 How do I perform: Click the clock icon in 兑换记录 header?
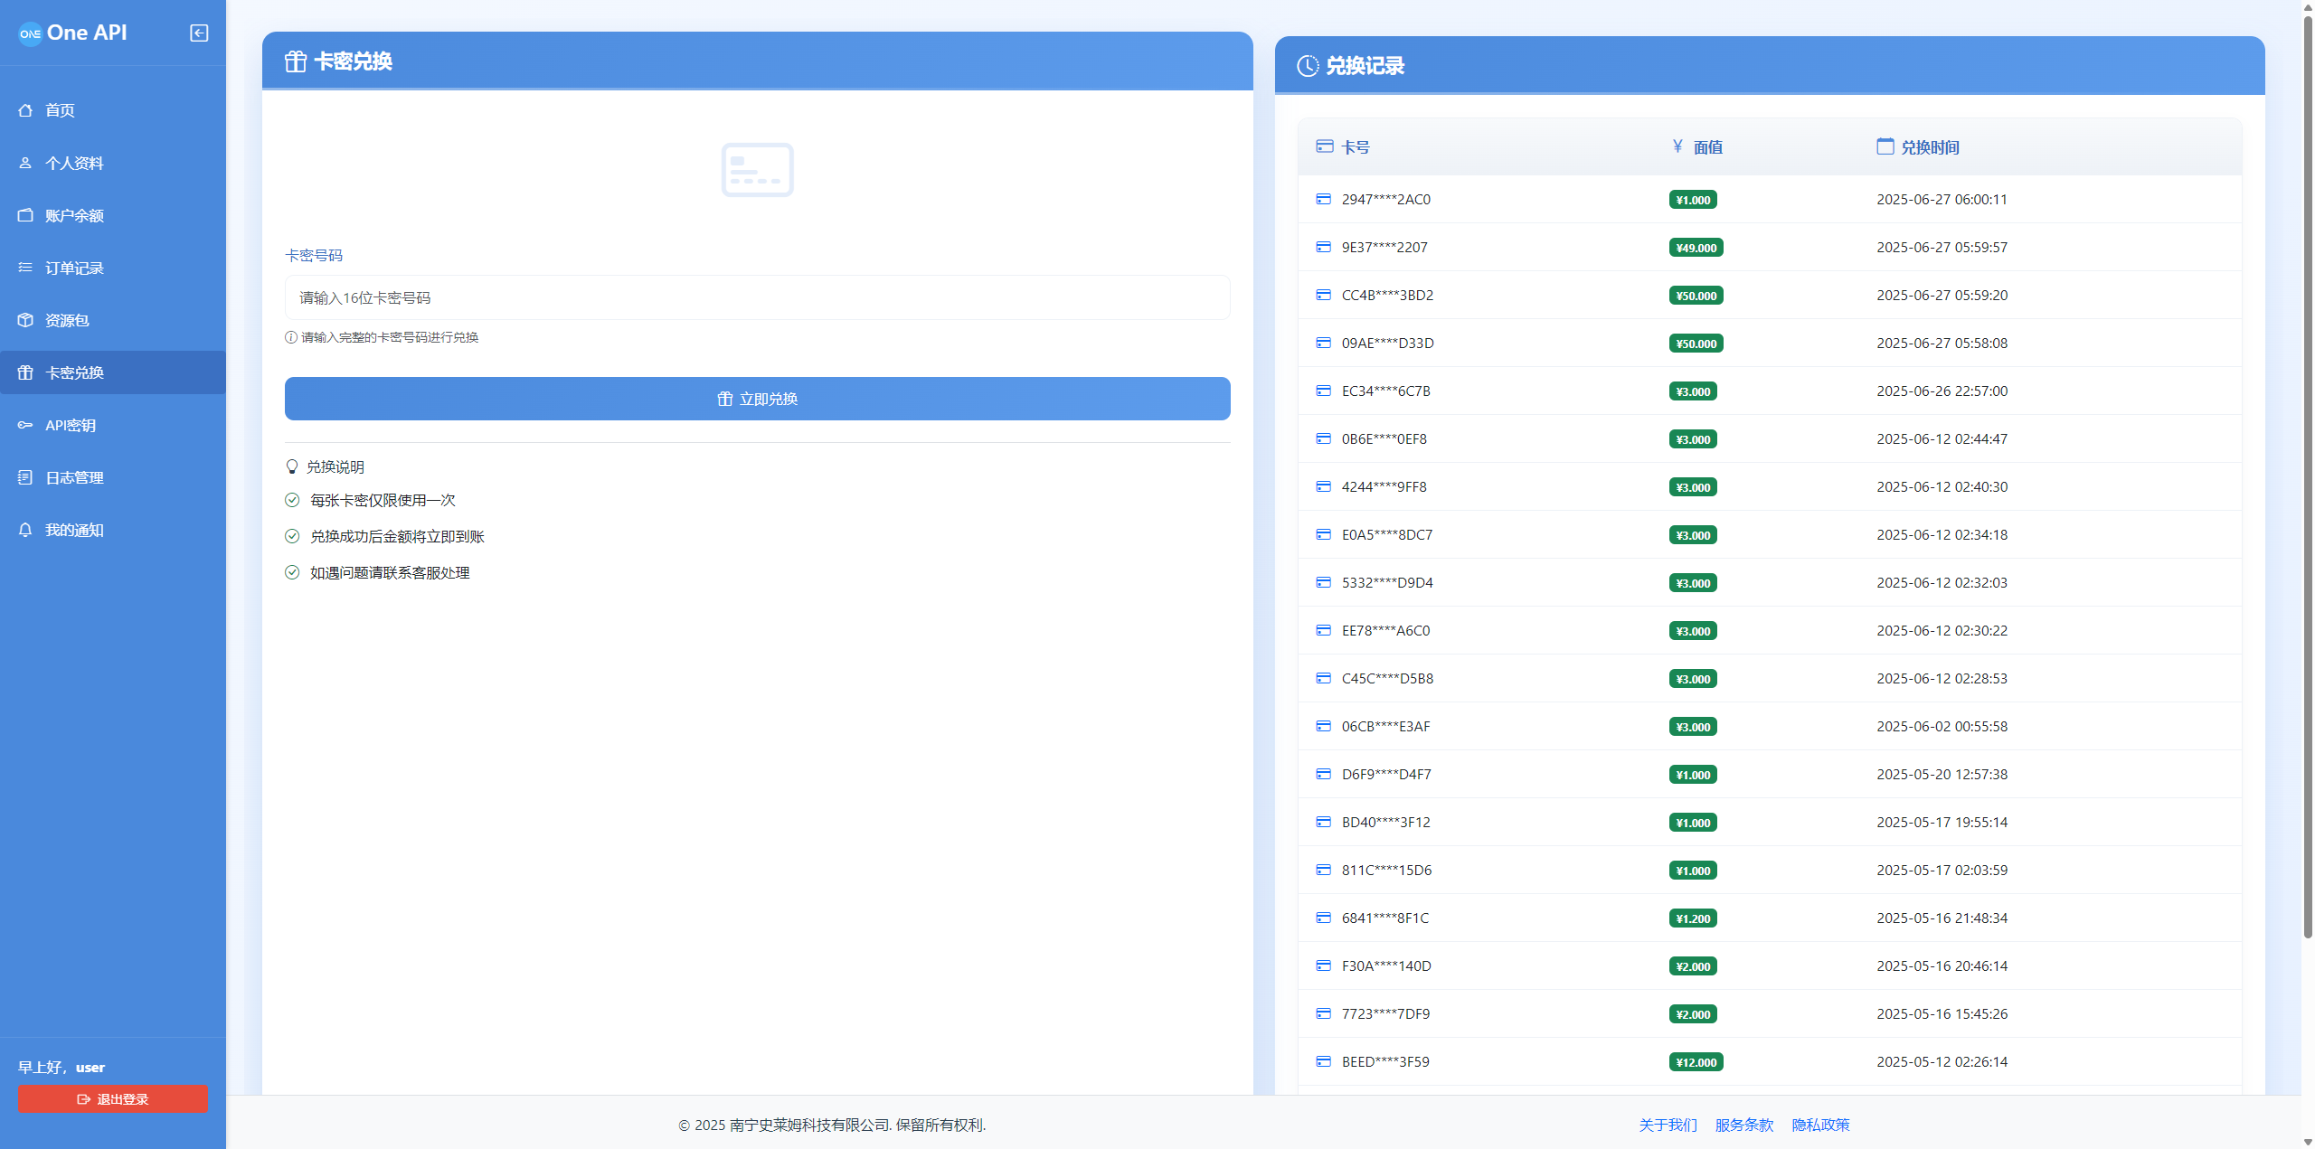(x=1306, y=65)
